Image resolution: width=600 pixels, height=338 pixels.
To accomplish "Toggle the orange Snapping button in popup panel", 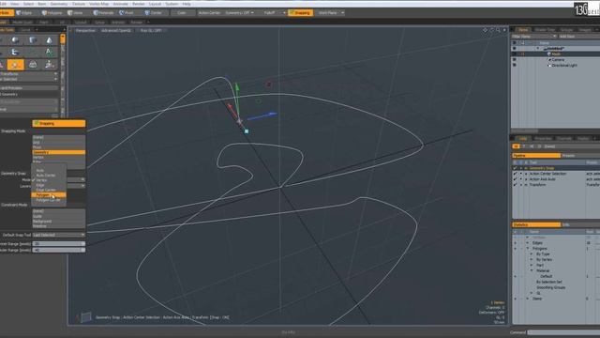I will pos(58,123).
